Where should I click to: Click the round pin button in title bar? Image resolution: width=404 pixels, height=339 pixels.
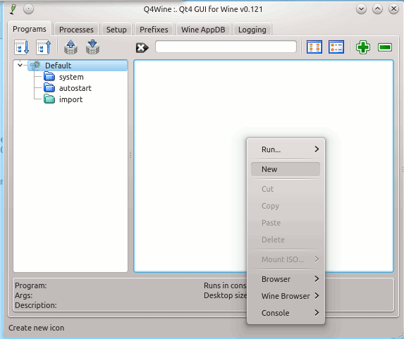pyautogui.click(x=28, y=9)
